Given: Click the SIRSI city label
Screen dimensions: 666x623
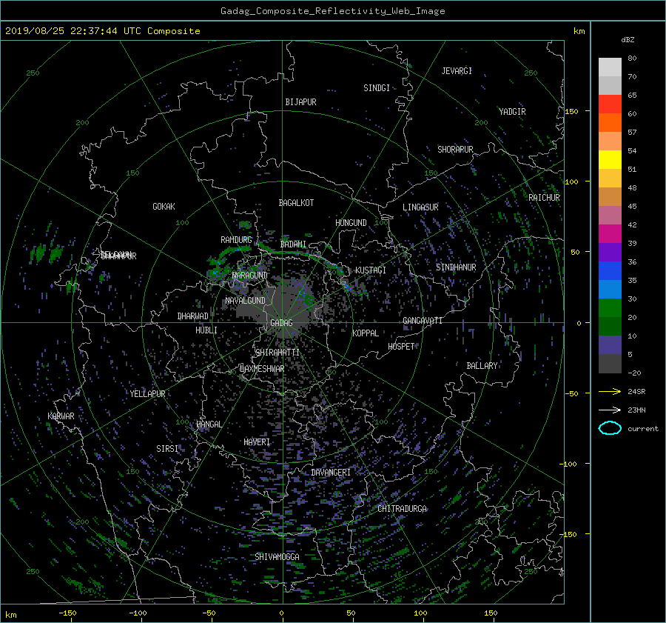Looking at the screenshot, I should 167,449.
